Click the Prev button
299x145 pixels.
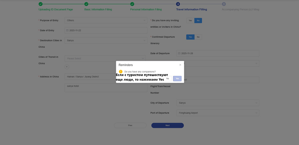tap(130, 125)
